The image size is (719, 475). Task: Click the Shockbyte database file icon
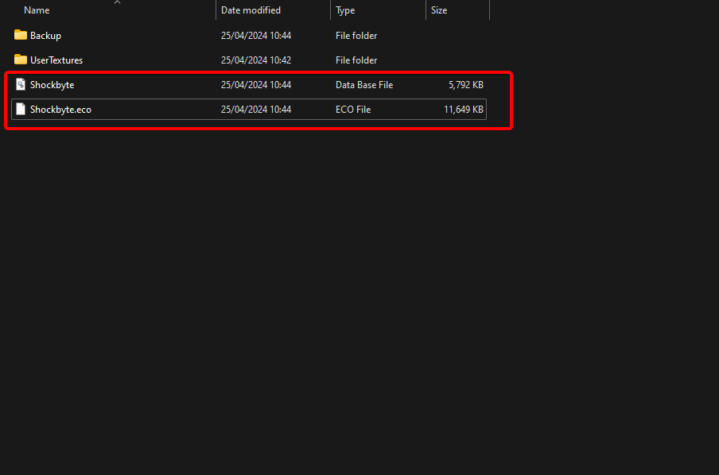coord(20,84)
